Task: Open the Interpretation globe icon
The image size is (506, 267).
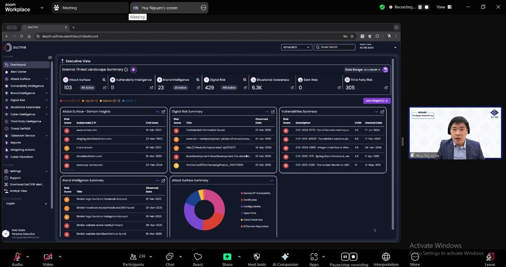Action: [x=386, y=257]
